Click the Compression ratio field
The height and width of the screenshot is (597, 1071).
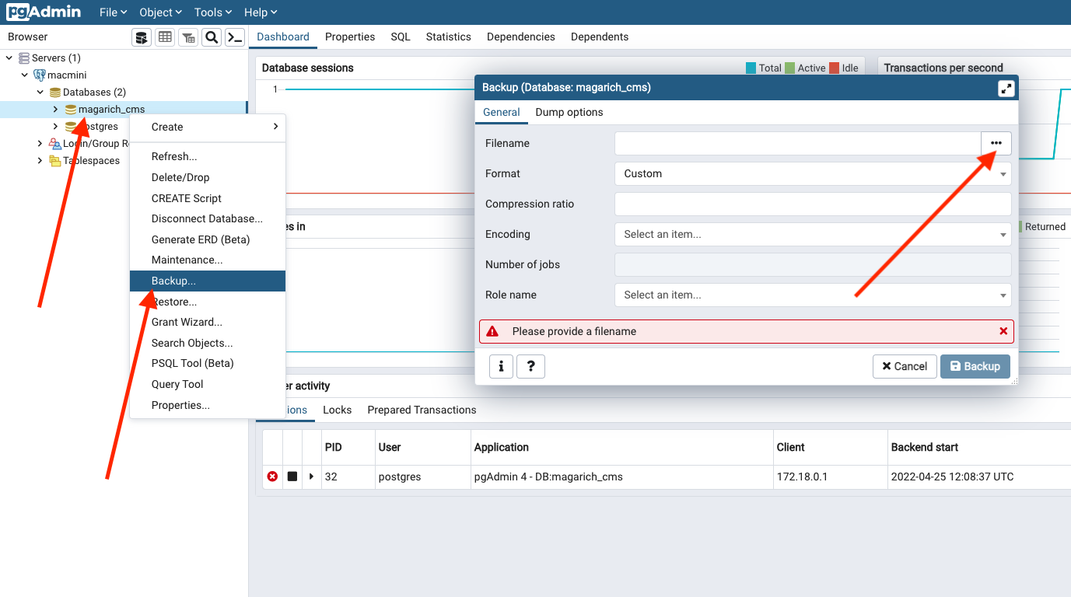click(812, 204)
